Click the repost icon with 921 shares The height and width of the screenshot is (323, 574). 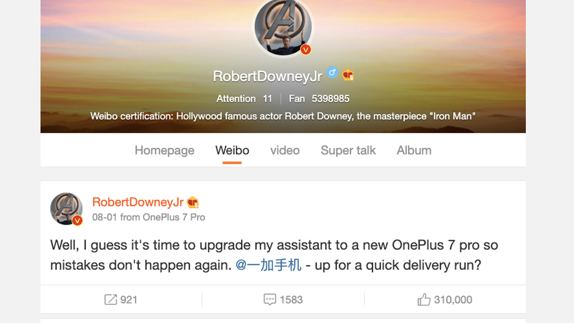tap(110, 300)
